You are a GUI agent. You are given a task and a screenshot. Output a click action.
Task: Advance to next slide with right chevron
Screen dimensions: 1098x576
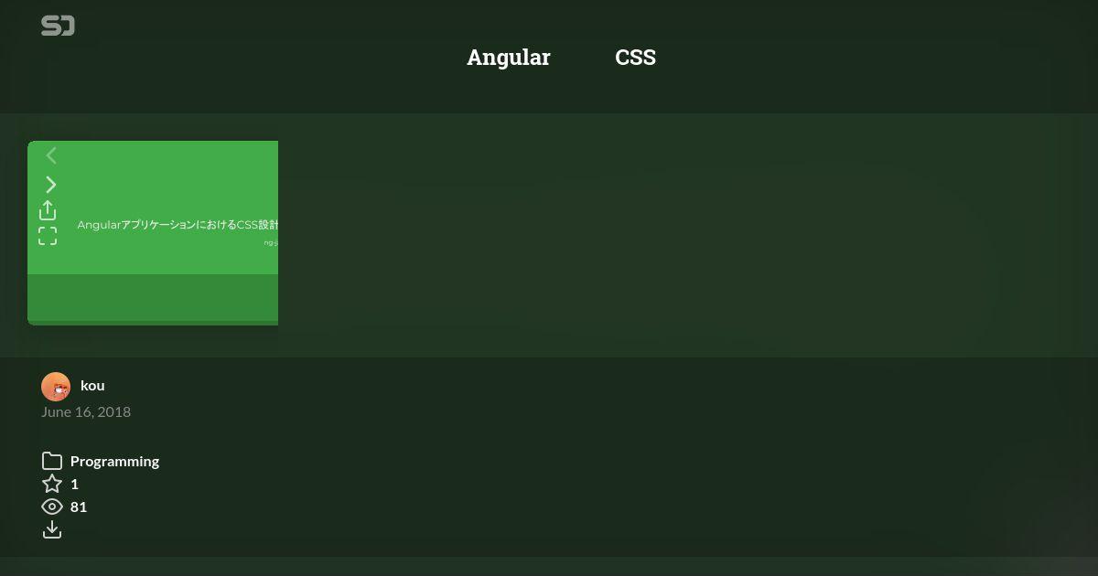click(51, 185)
